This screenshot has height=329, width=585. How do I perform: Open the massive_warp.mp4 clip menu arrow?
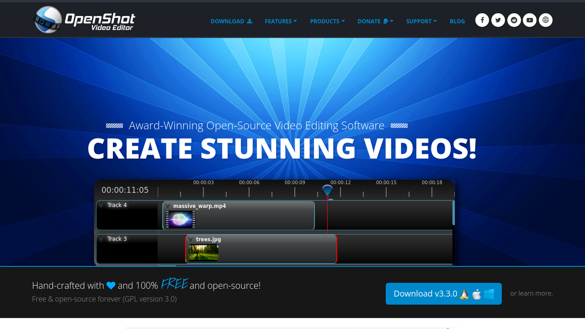coord(168,206)
